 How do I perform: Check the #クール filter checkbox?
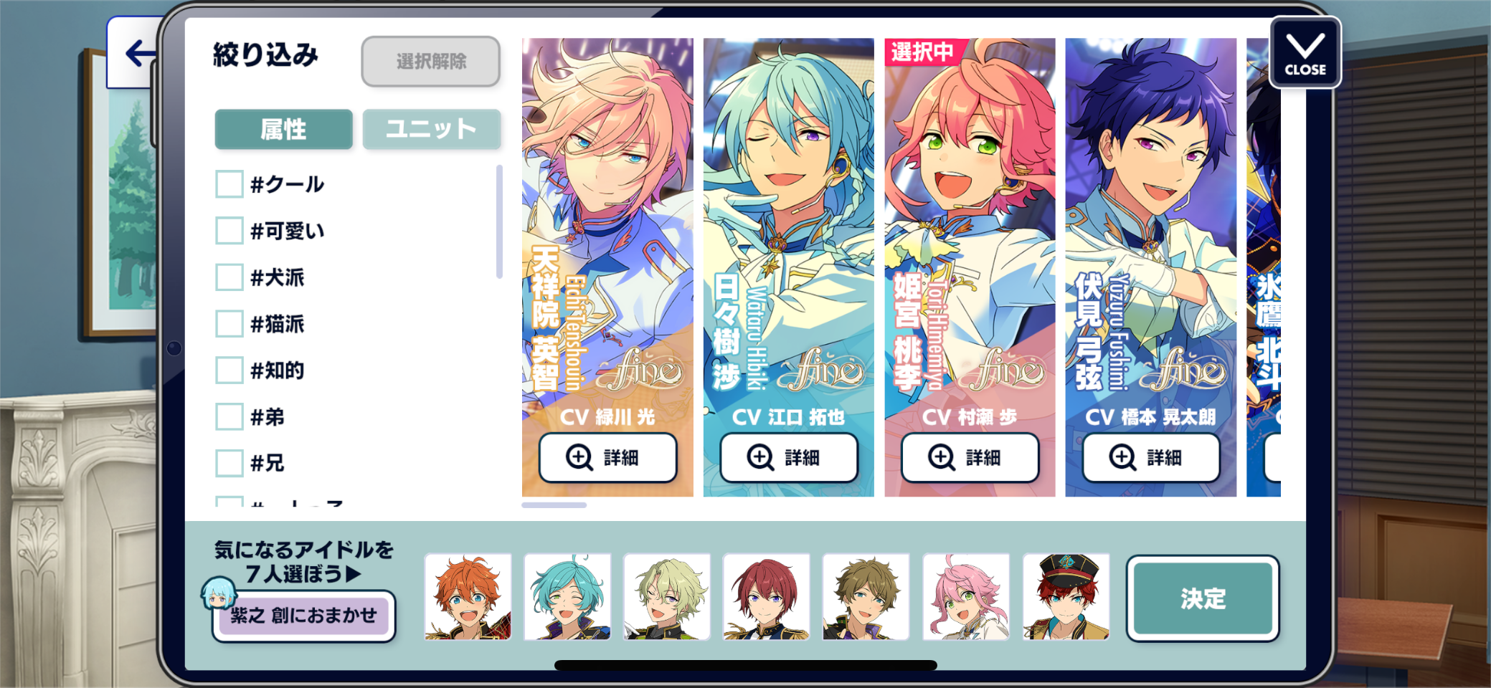229,184
